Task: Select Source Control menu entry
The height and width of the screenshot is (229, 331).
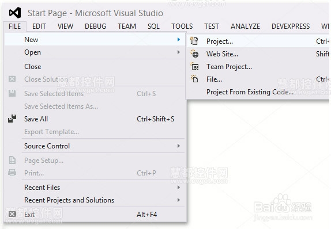Action: (95, 146)
